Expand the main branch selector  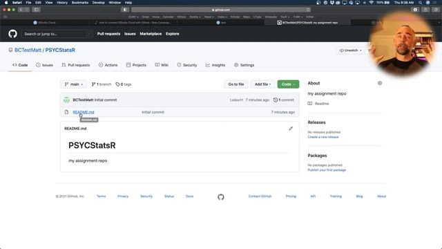(74, 84)
